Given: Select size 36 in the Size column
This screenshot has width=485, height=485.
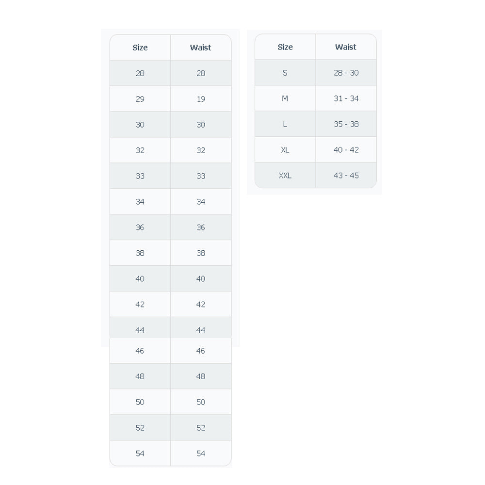Looking at the screenshot, I should [140, 227].
